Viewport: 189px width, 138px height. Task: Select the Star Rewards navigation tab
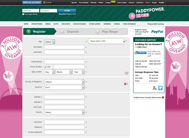(129, 24)
